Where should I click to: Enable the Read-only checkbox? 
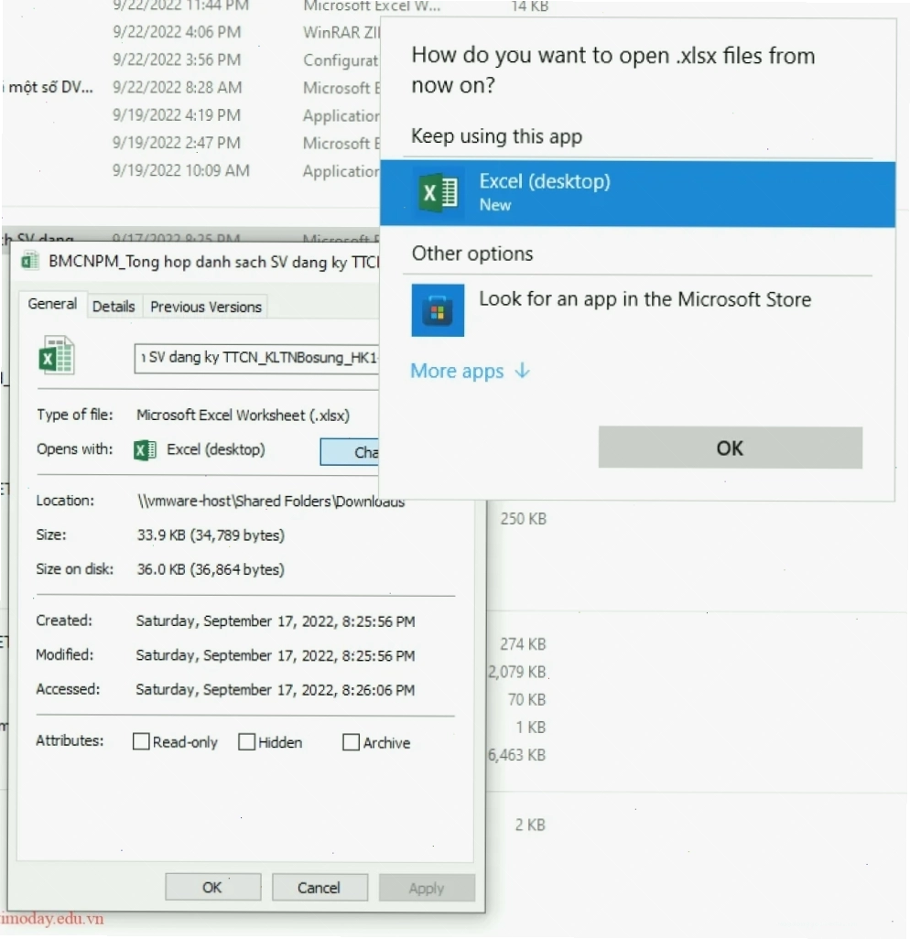(141, 741)
